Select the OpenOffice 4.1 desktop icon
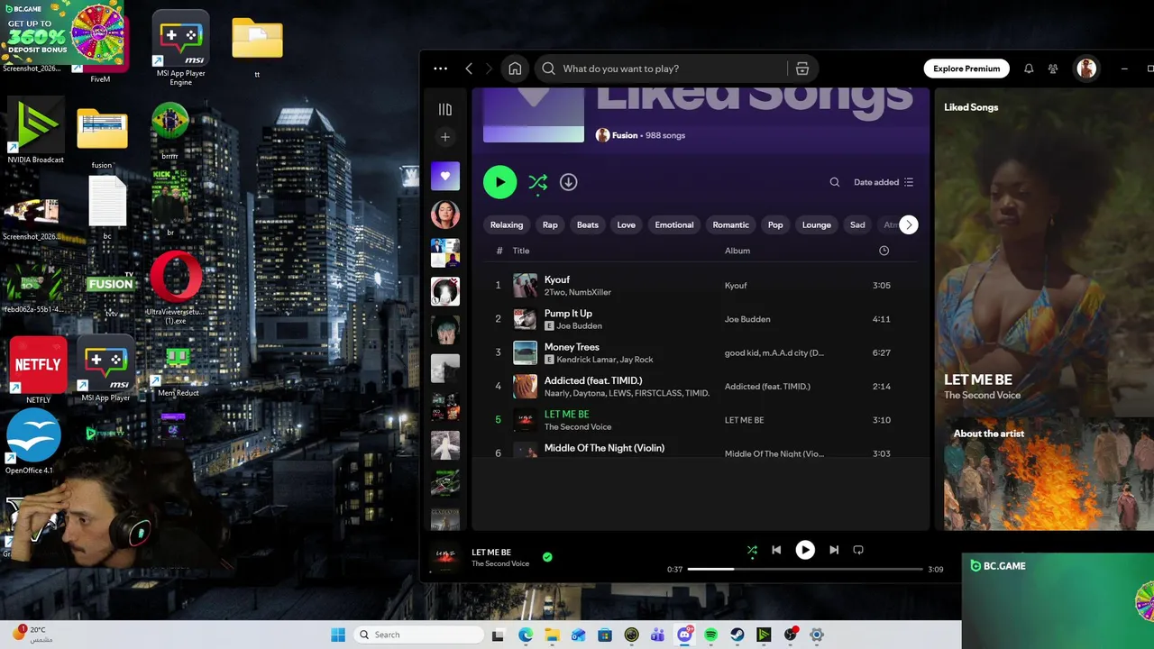The image size is (1154, 649). 33,442
